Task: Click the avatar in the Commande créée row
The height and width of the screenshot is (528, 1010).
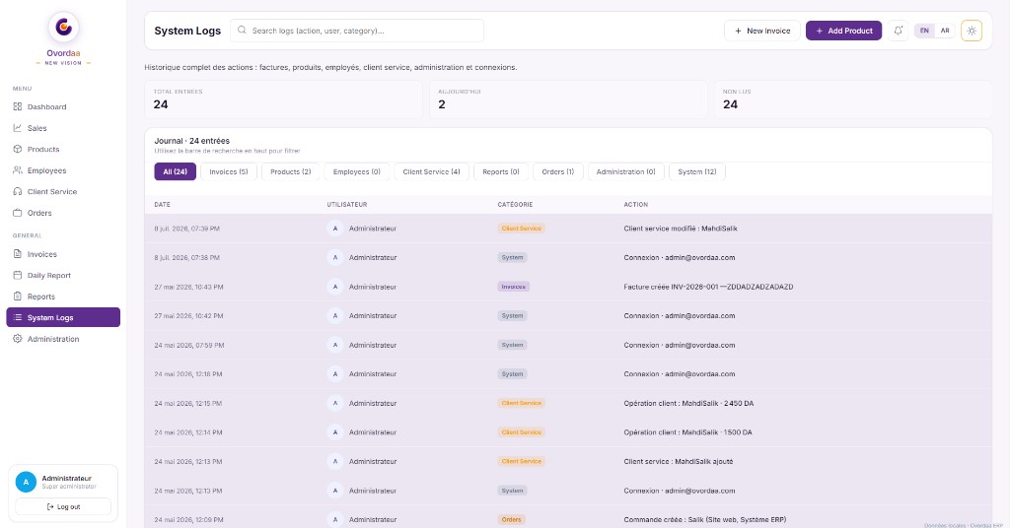Action: (x=335, y=520)
